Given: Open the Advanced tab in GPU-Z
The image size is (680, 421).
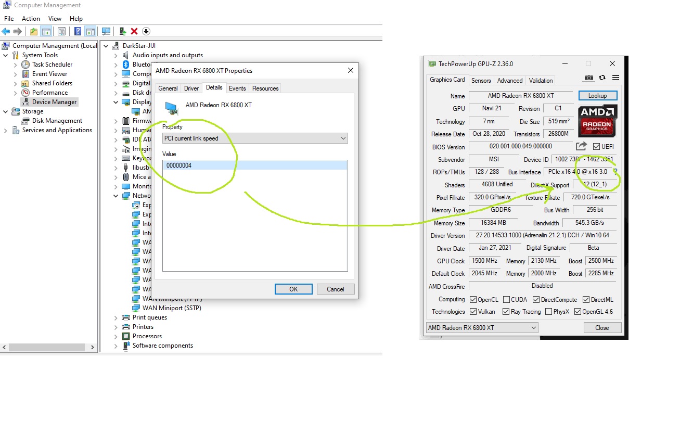Looking at the screenshot, I should coord(510,81).
